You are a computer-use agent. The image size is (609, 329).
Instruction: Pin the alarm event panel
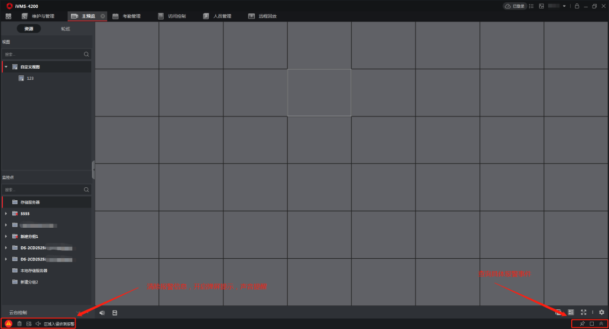tap(582, 323)
